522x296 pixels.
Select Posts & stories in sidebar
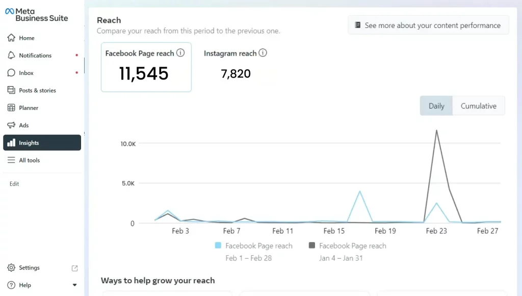[x=11, y=90]
